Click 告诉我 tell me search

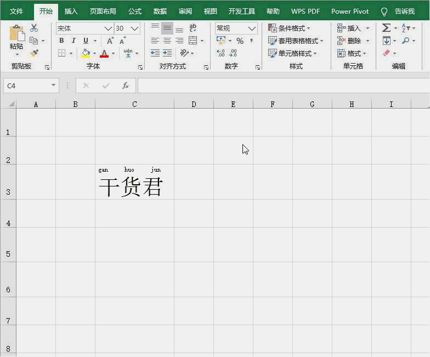tap(405, 11)
